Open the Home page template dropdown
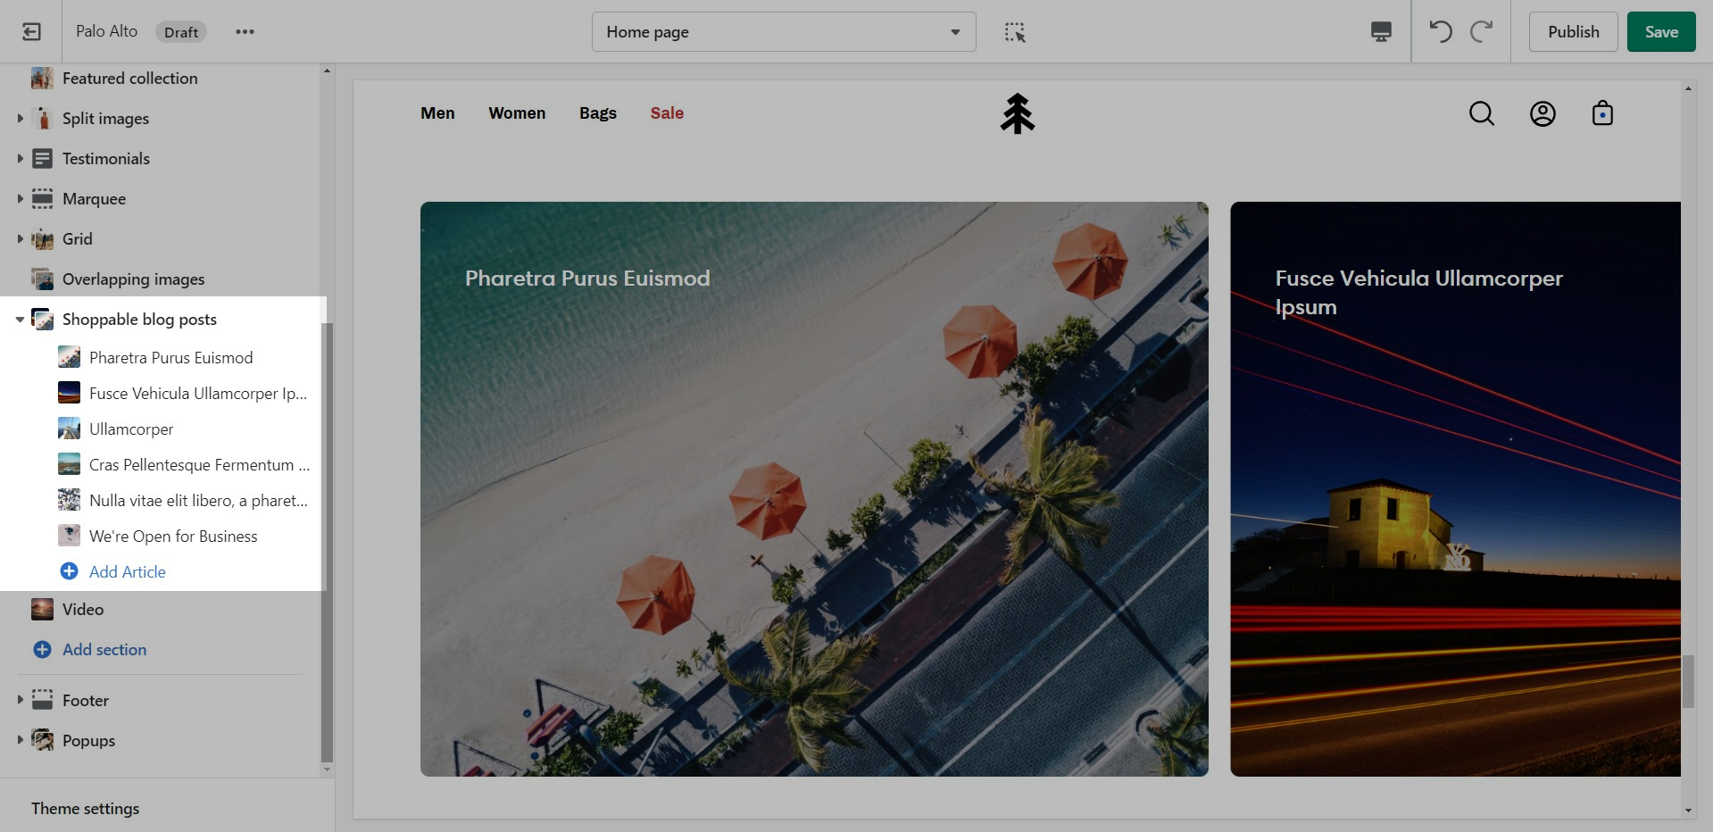This screenshot has width=1713, height=832. (783, 32)
